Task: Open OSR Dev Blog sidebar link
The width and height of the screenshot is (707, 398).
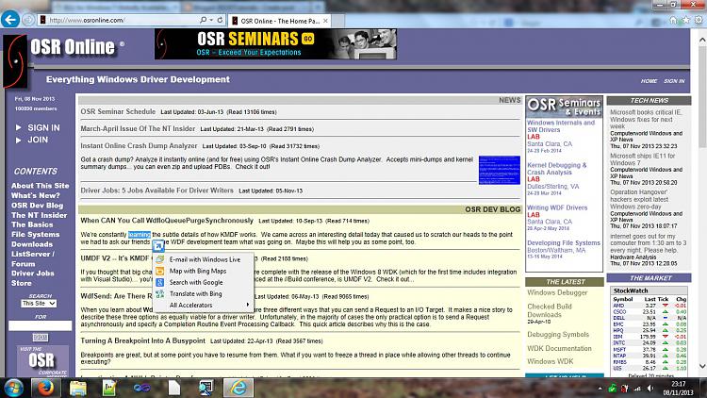Action: 37,206
